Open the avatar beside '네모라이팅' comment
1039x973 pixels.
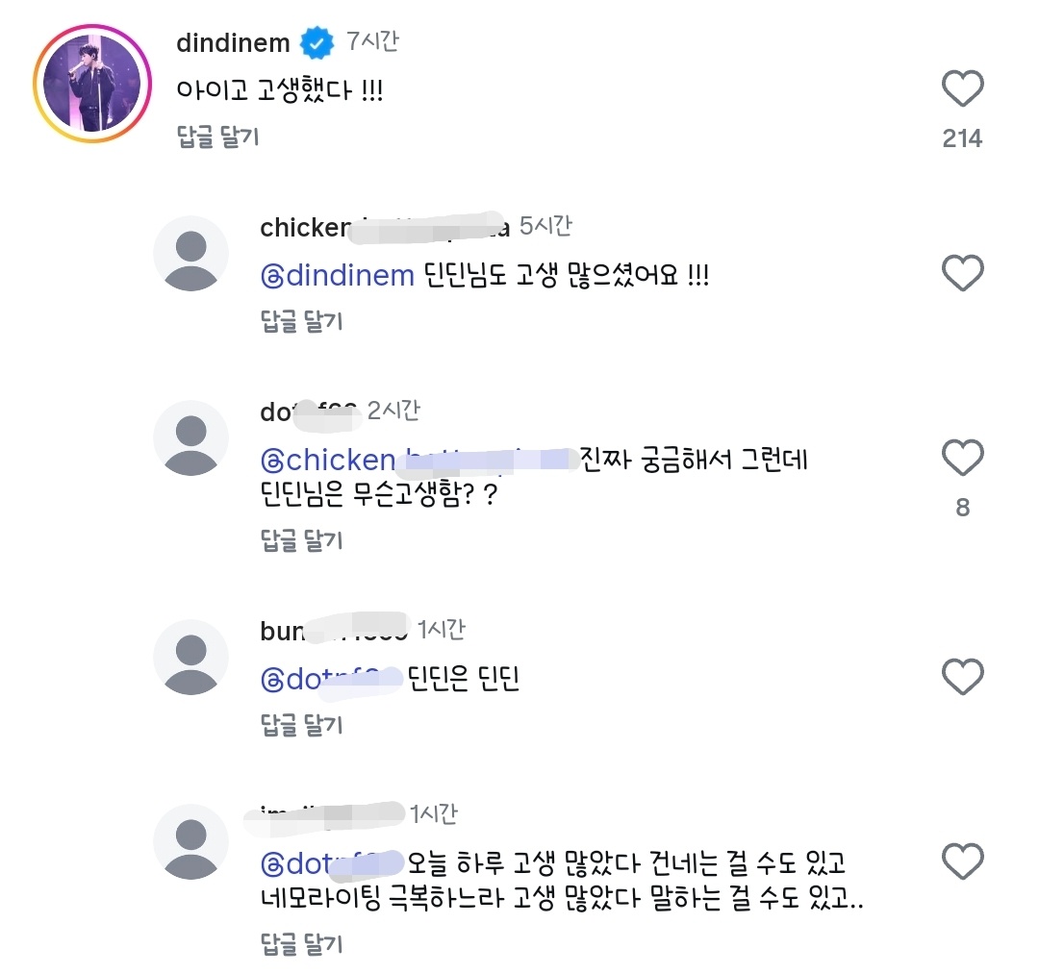191,840
